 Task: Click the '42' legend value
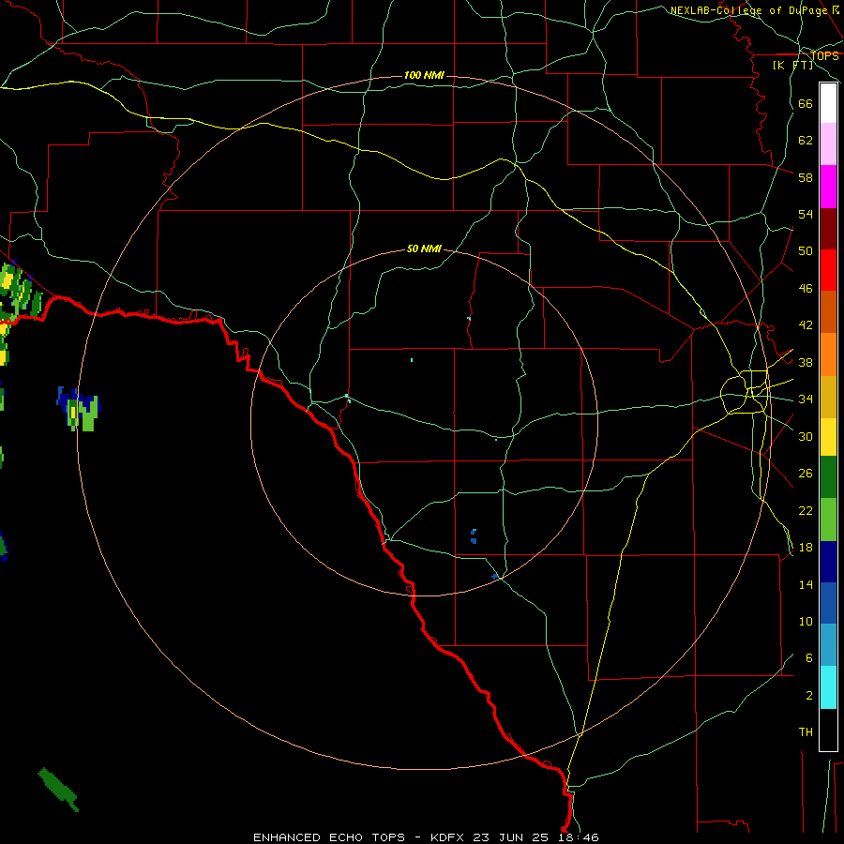coord(806,325)
